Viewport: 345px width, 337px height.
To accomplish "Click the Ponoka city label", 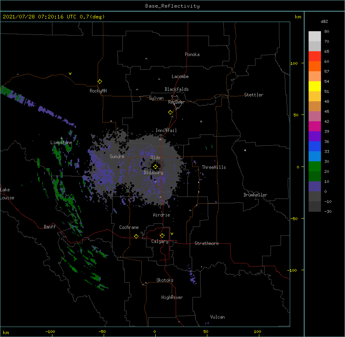I will (192, 54).
